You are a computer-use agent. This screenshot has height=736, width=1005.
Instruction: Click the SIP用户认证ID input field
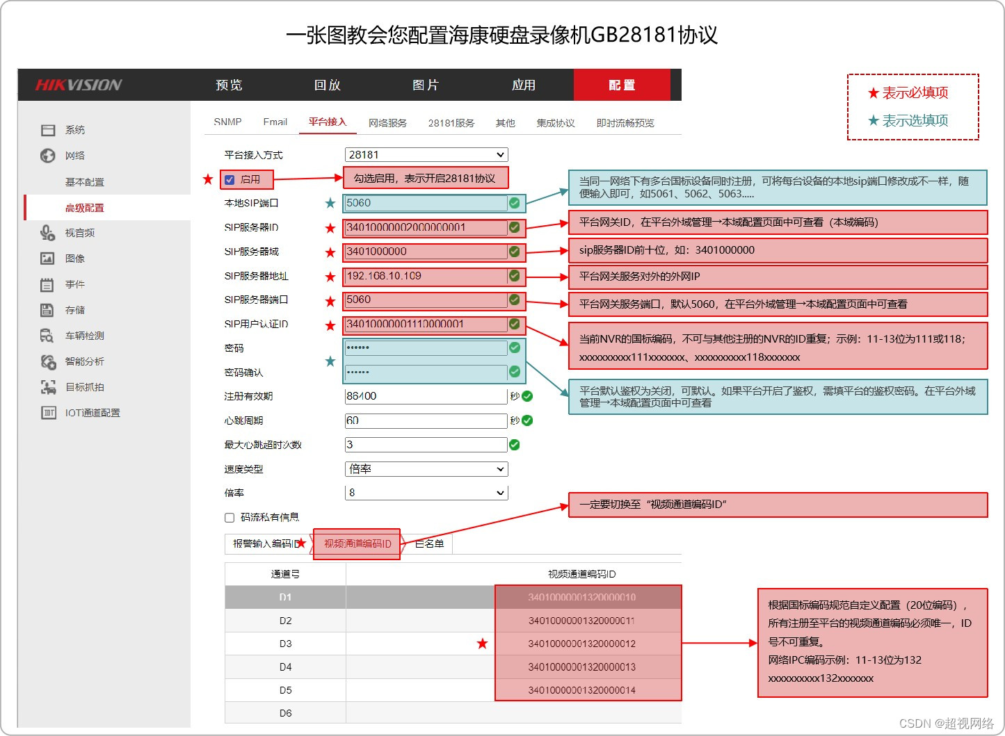(426, 324)
